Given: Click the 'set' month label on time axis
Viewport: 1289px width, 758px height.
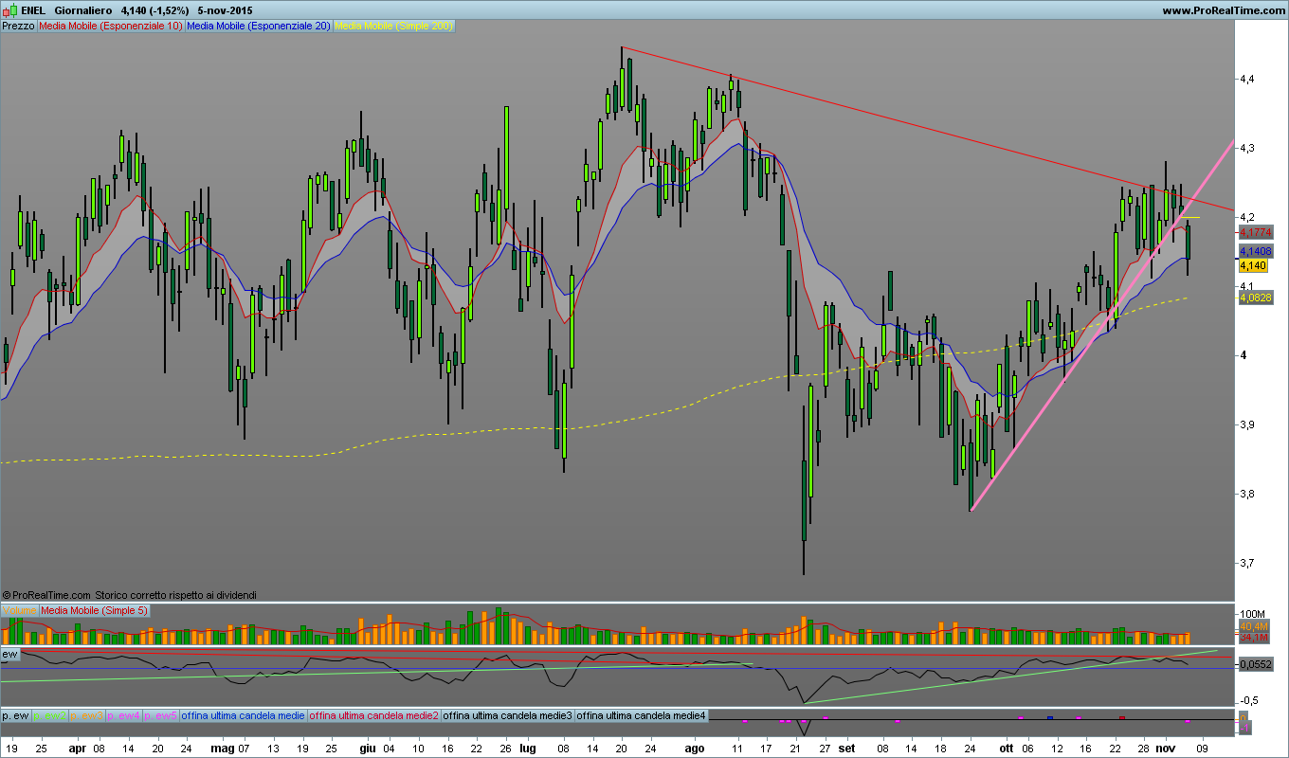Looking at the screenshot, I should 846,749.
